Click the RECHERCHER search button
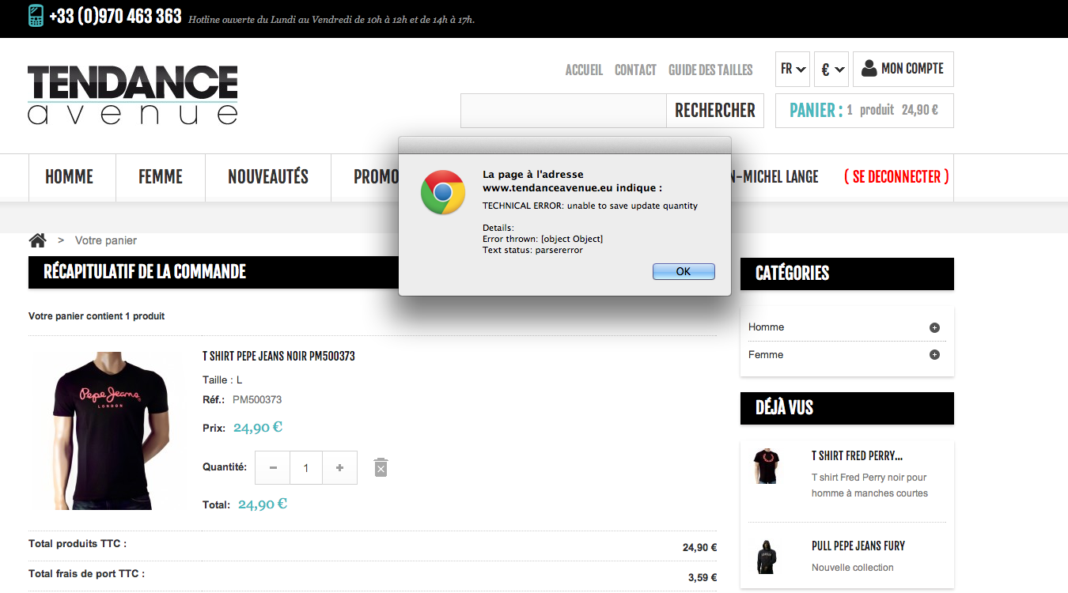 [x=715, y=111]
